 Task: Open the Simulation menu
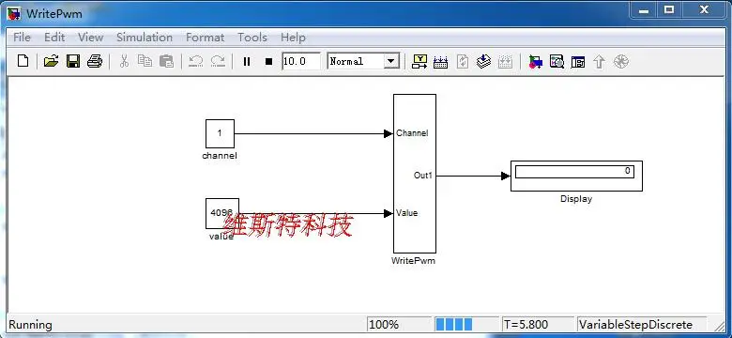coord(145,38)
